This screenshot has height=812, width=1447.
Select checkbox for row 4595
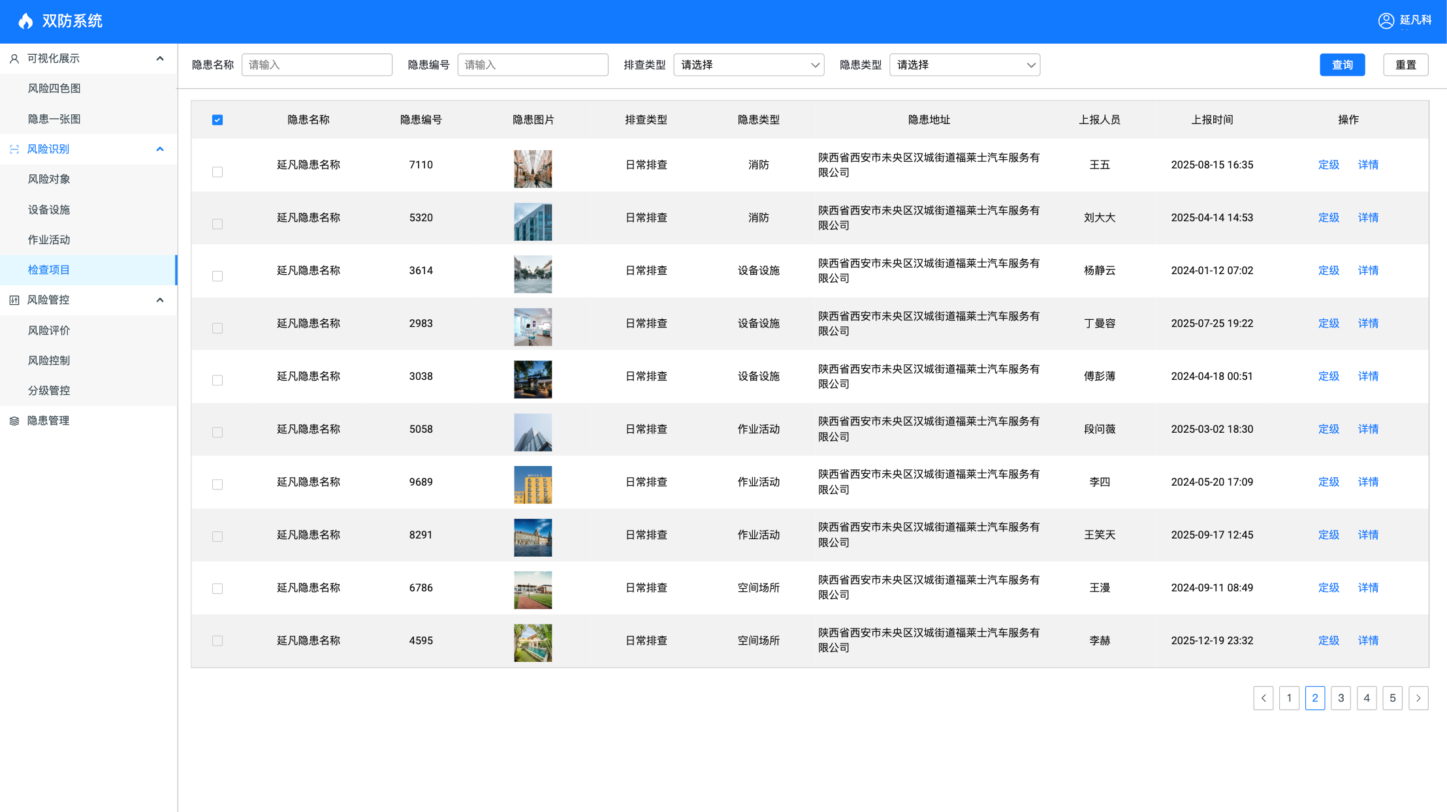click(x=217, y=641)
